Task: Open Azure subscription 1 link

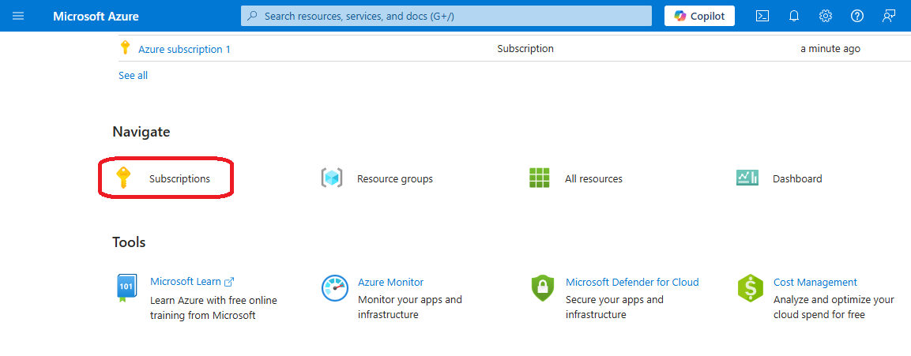Action: 184,49
